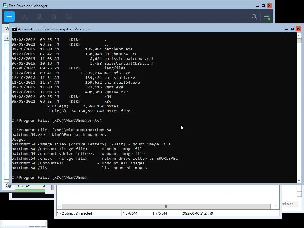Click the 2022-05-08 21:24:59 status bar timestamp
Image resolution: width=304 pixels, height=228 pixels.
[197, 213]
